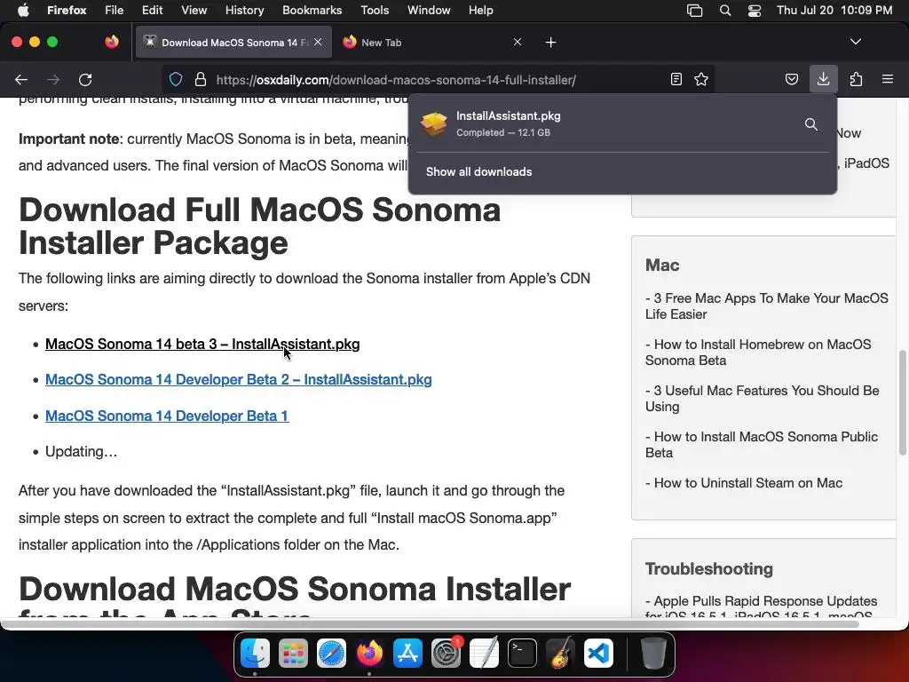Screen dimensions: 909x682
Task: Reload the current page
Action: 85,79
